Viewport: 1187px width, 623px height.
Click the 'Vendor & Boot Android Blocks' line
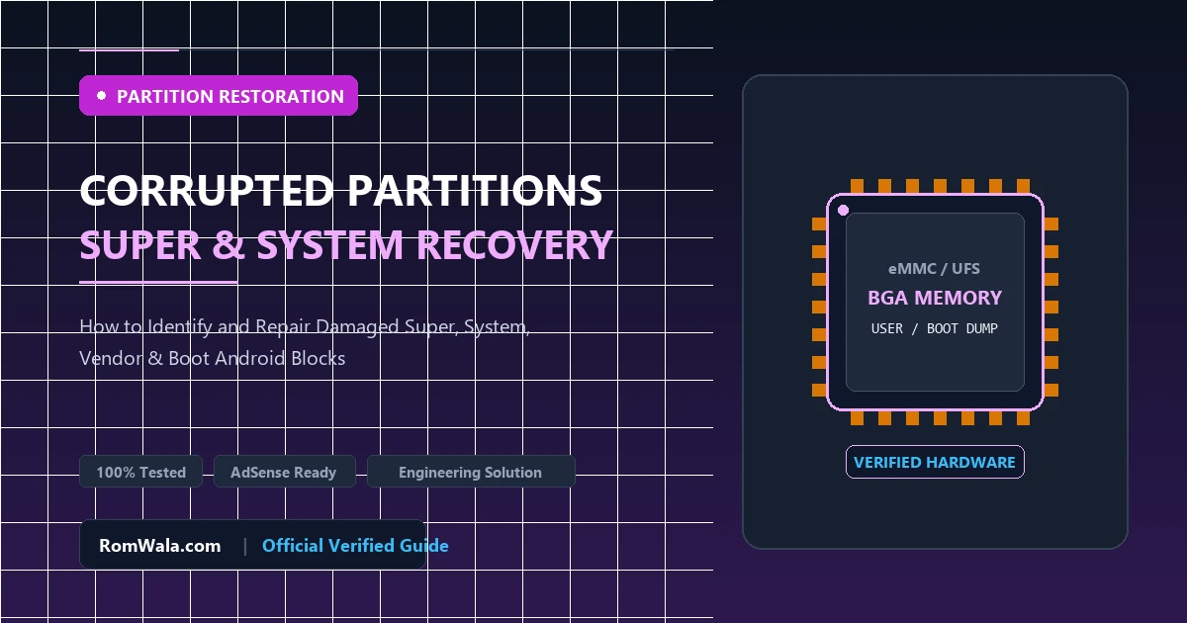[213, 358]
